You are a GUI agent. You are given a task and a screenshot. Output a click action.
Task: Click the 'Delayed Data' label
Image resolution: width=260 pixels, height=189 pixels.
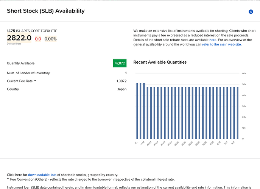pyautogui.click(x=14, y=44)
